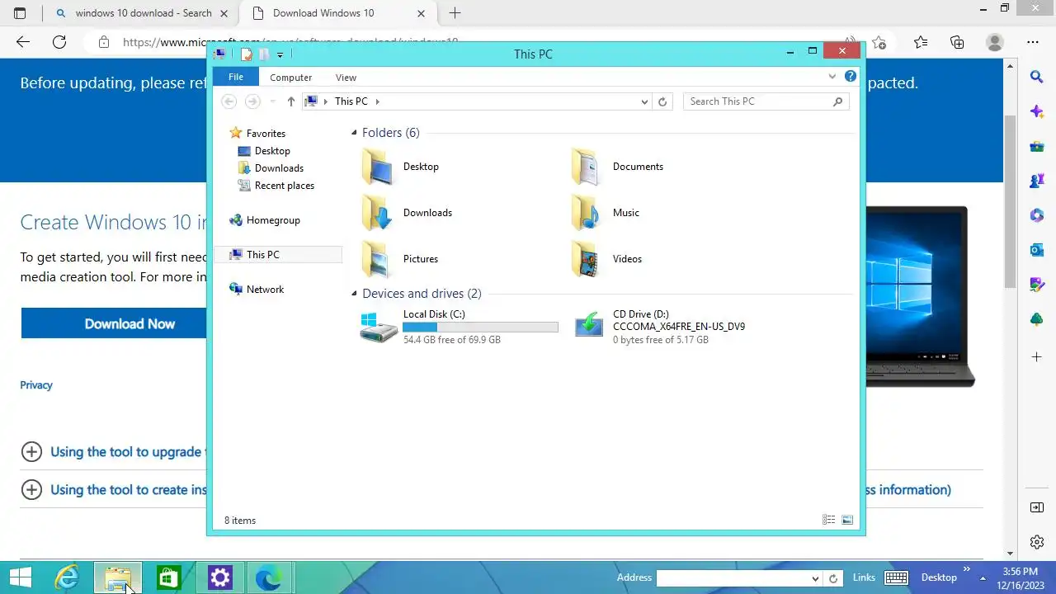The width and height of the screenshot is (1056, 594).
Task: Switch to Details view in status bar
Action: click(829, 520)
